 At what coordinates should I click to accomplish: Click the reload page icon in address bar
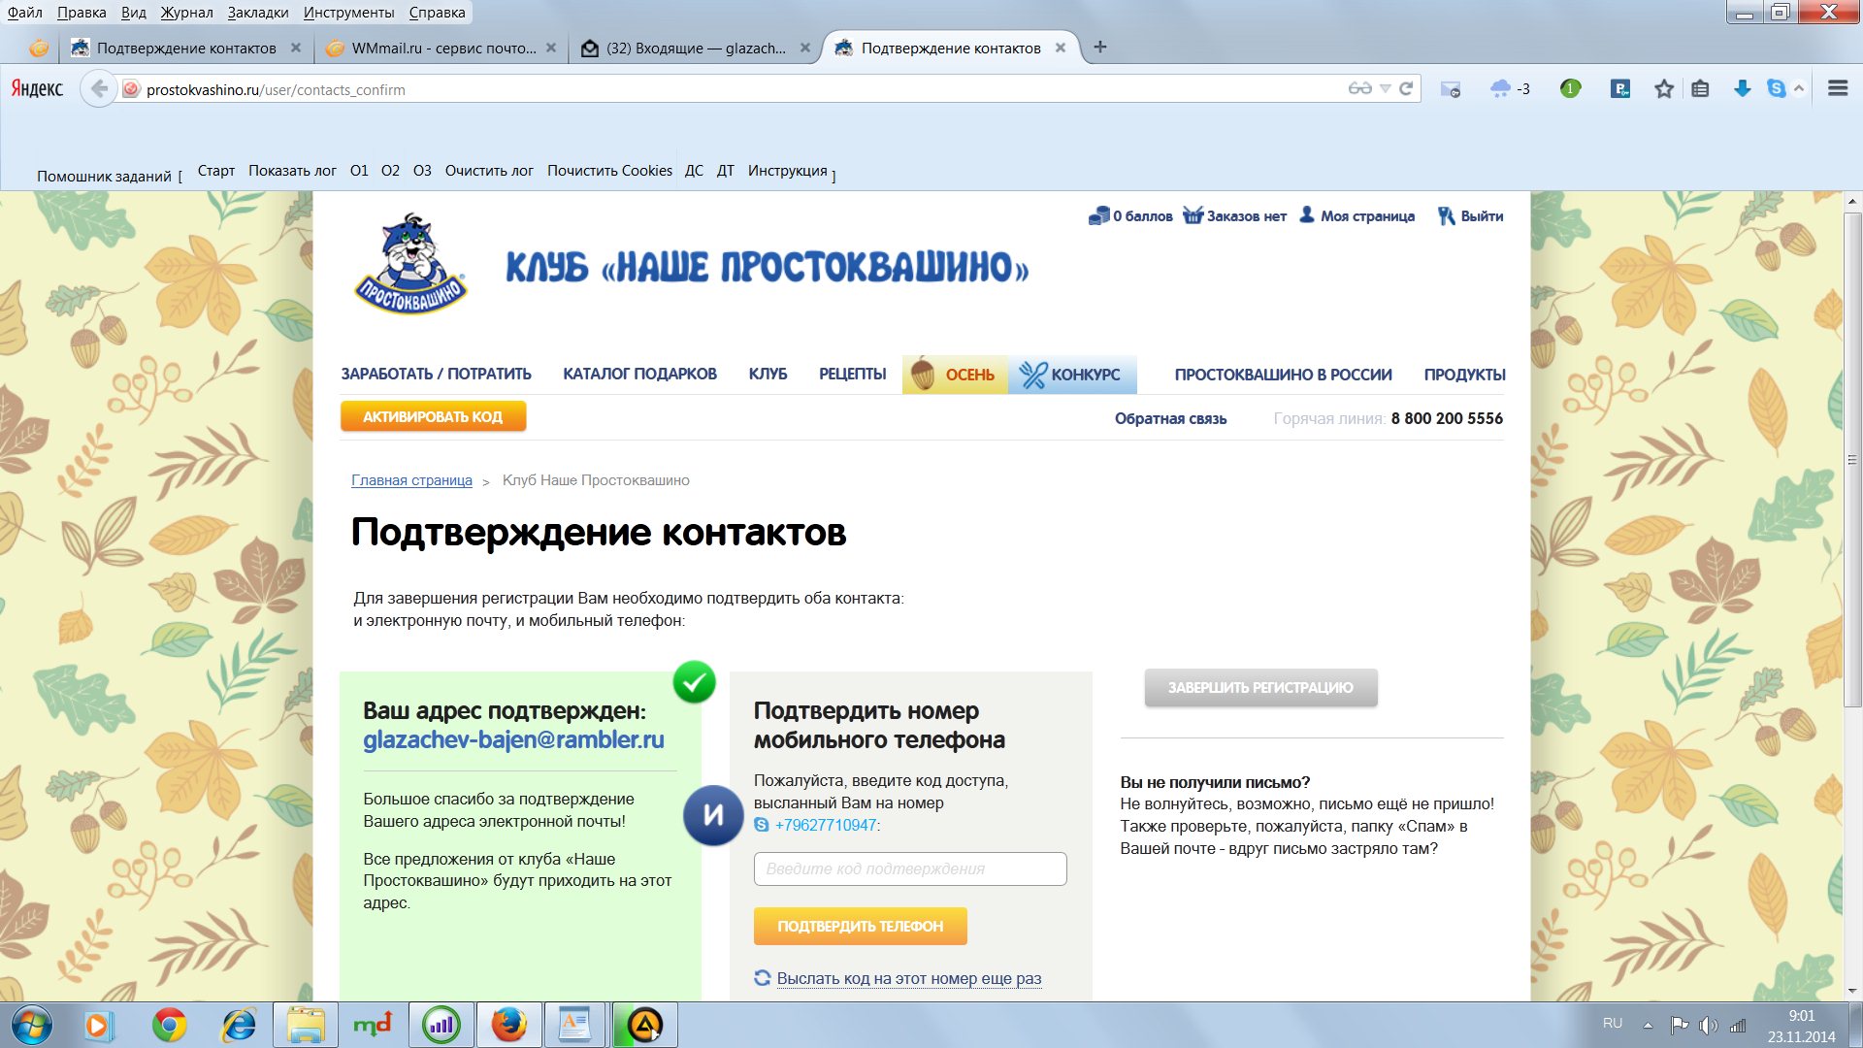coord(1406,88)
